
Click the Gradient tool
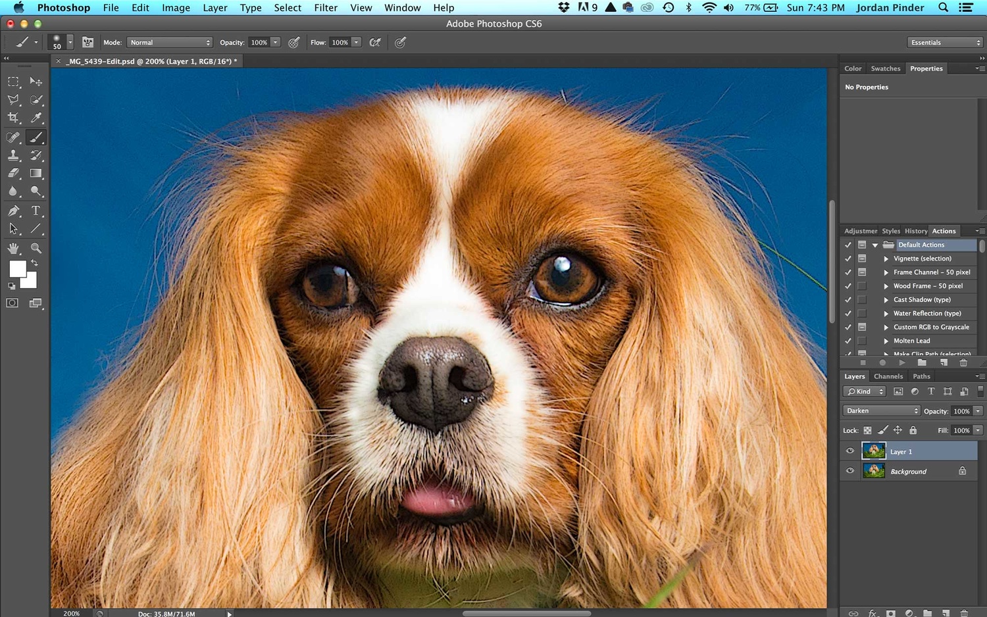coord(36,174)
